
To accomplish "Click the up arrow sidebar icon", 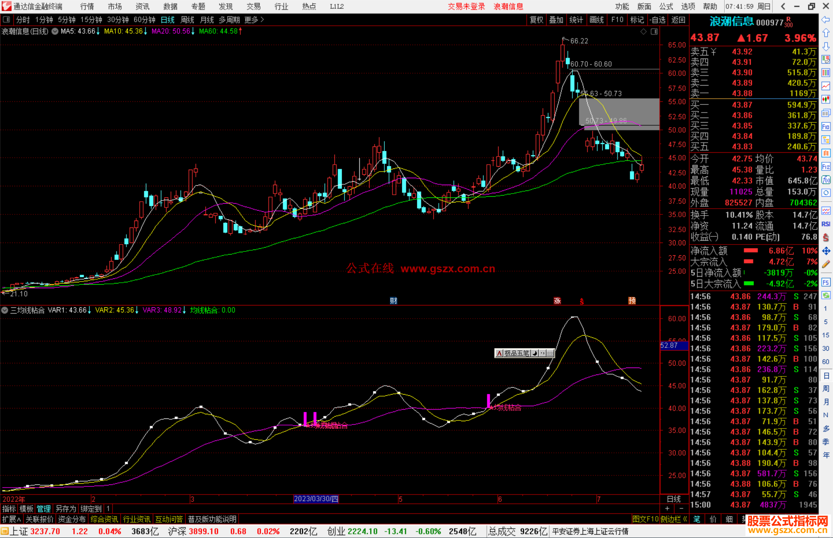I will pyautogui.click(x=826, y=33).
